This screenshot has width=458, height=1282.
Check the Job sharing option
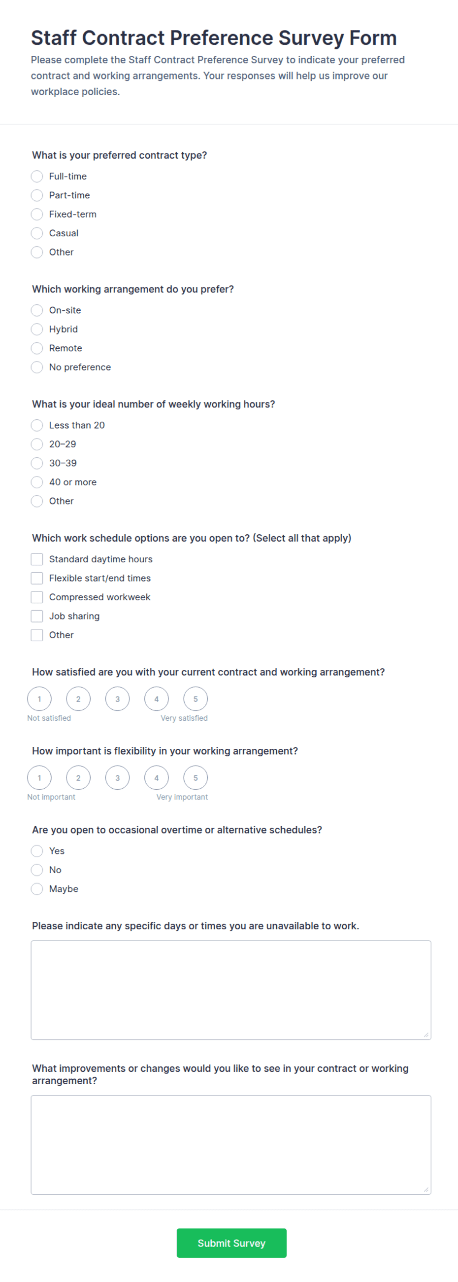[37, 616]
